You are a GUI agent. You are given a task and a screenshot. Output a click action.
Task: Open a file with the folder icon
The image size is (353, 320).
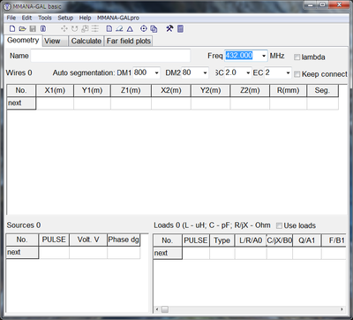tap(22, 29)
